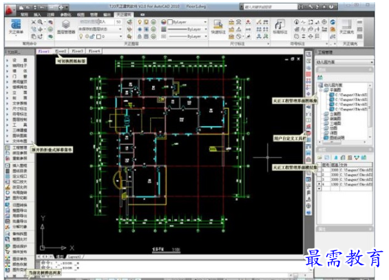Open the 幼儿园方案 project dropdown
The width and height of the screenshot is (389, 280).
344,62
